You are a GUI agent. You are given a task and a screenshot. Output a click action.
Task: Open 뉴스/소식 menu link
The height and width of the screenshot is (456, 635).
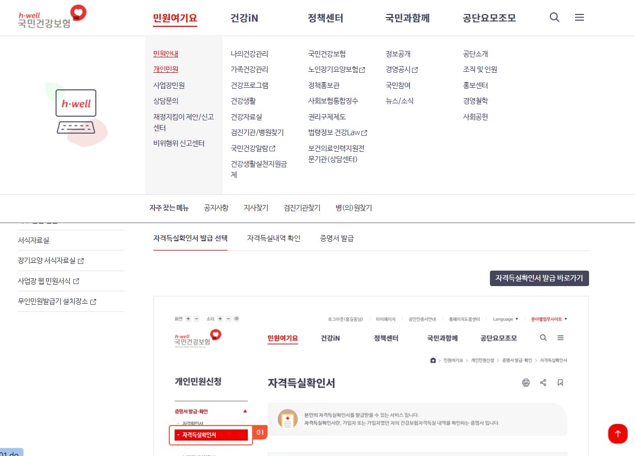(400, 101)
